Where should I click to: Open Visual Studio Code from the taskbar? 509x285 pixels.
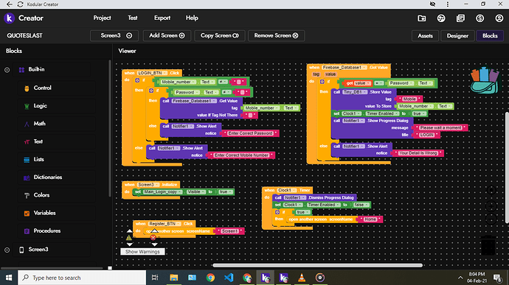point(229,278)
